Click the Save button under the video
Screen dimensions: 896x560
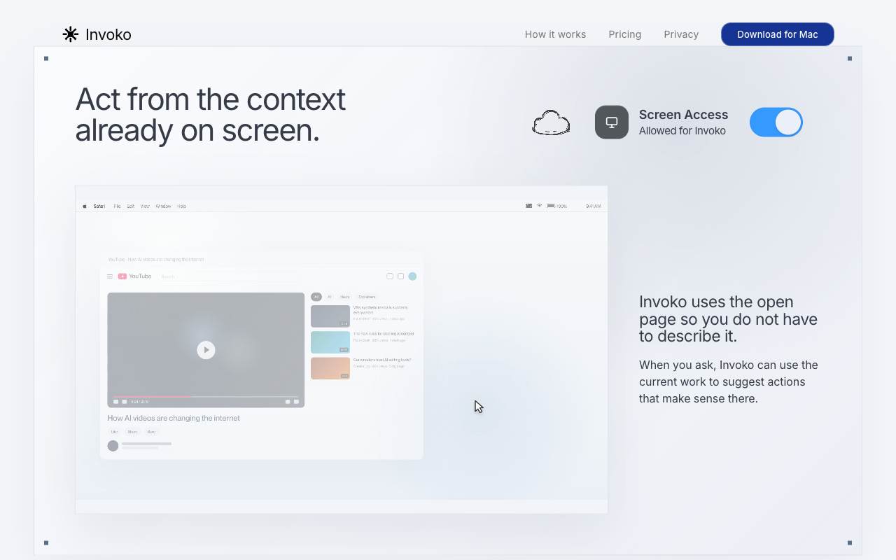151,432
